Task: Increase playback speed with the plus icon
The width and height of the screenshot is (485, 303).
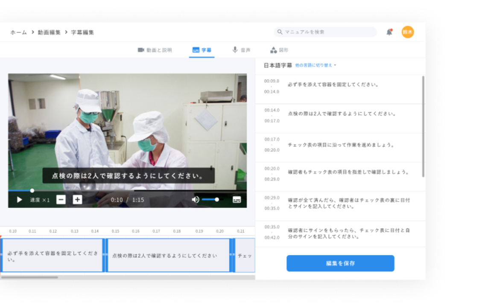Action: click(x=76, y=199)
